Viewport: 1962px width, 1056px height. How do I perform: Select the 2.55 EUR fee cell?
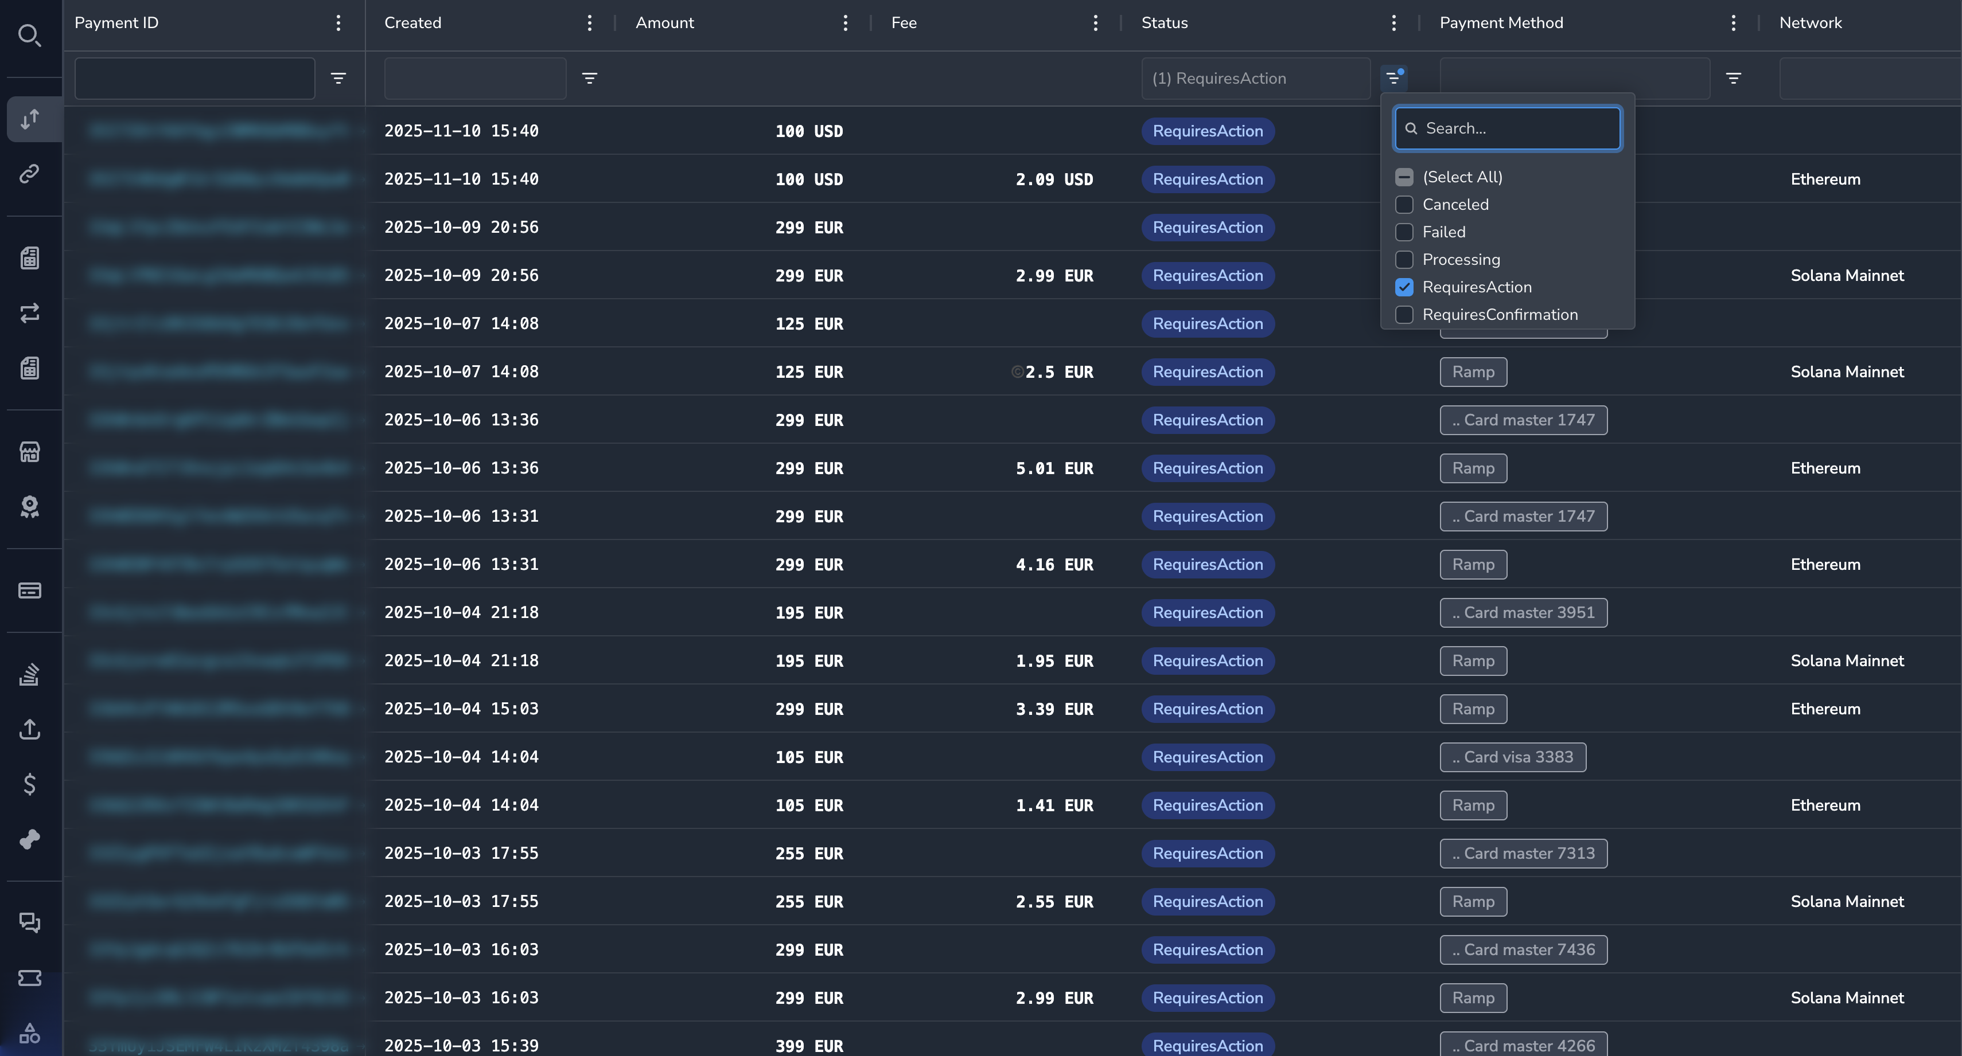coord(1054,901)
